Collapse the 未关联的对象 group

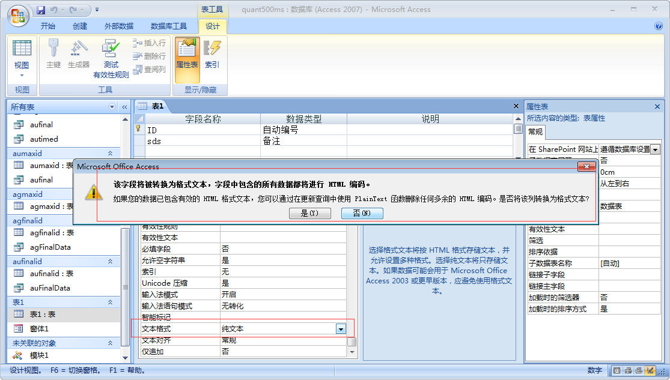pyautogui.click(x=110, y=343)
